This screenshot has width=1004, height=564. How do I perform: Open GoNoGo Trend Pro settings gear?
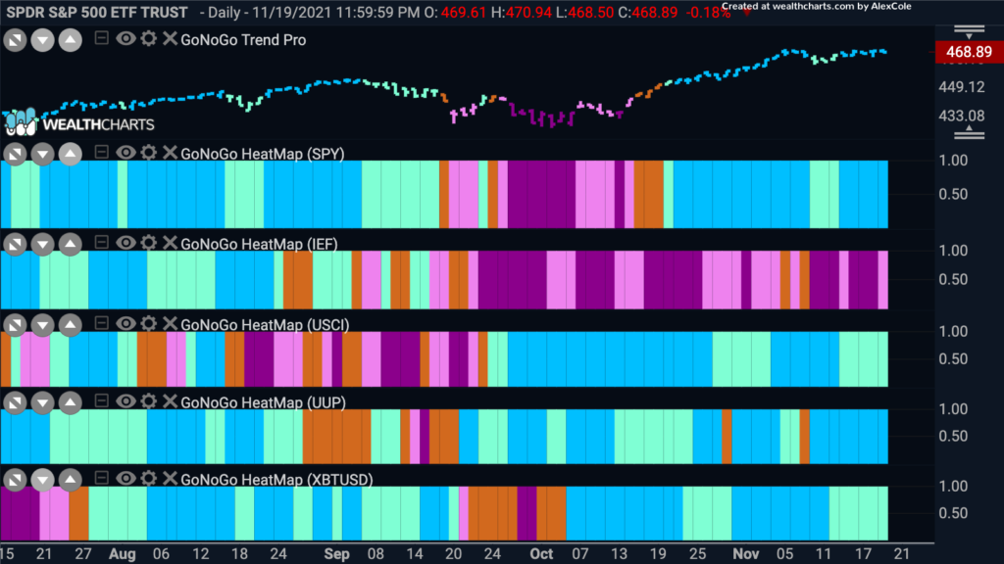tap(149, 38)
